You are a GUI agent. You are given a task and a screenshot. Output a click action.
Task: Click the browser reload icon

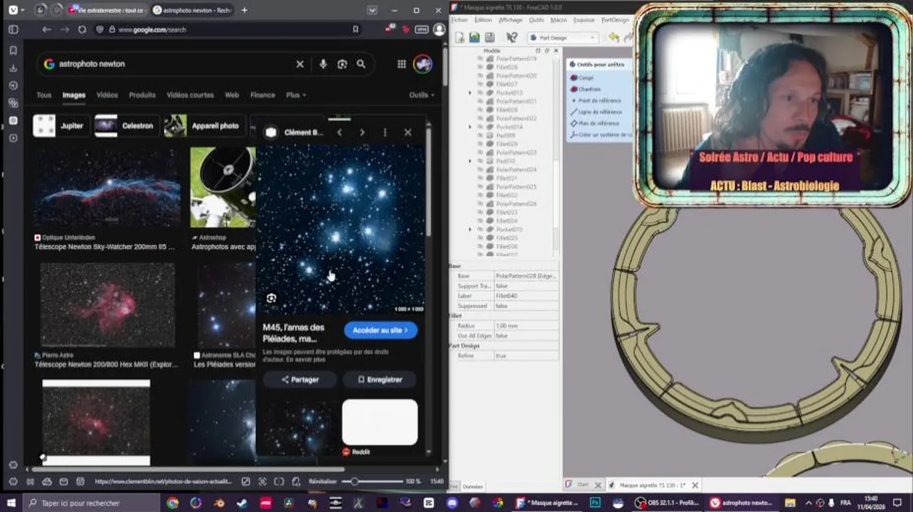tap(82, 30)
